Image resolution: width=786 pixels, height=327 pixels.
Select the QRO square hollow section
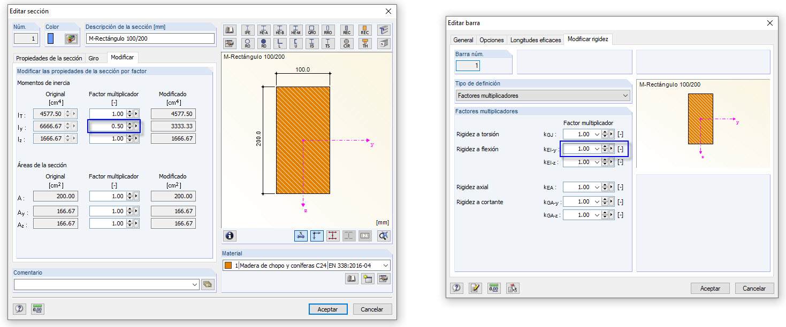[x=312, y=30]
